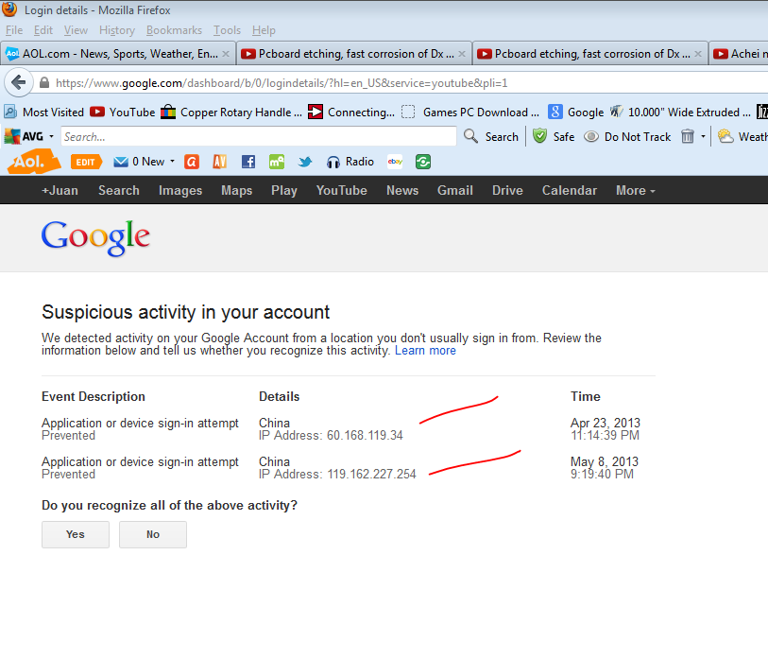768x659 pixels.
Task: Click the No button
Action: coord(153,534)
